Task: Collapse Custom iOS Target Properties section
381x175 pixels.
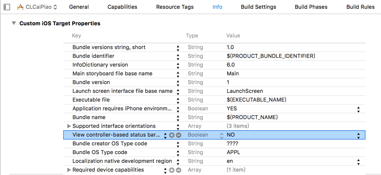Action: (x=14, y=23)
